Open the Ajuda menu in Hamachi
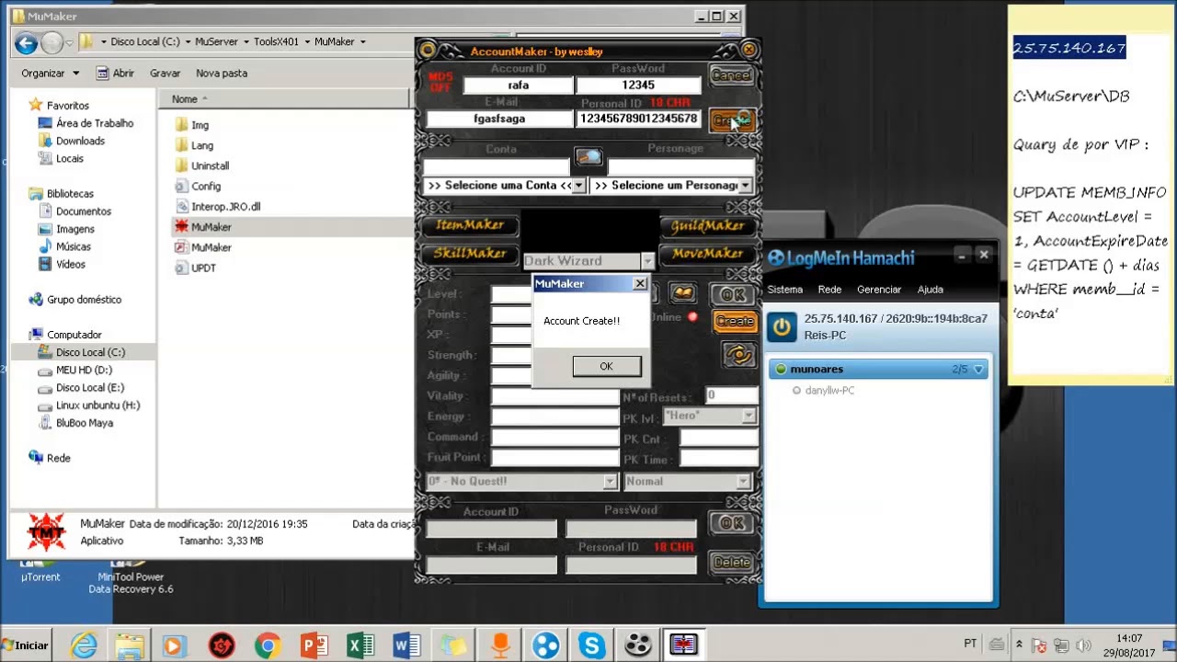 point(930,290)
